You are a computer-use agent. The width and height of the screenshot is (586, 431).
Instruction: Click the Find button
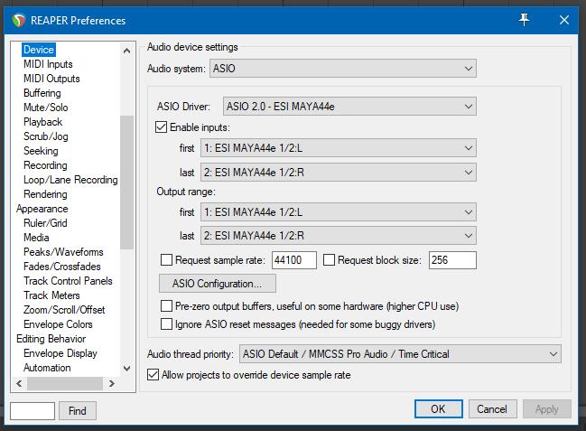click(x=78, y=411)
